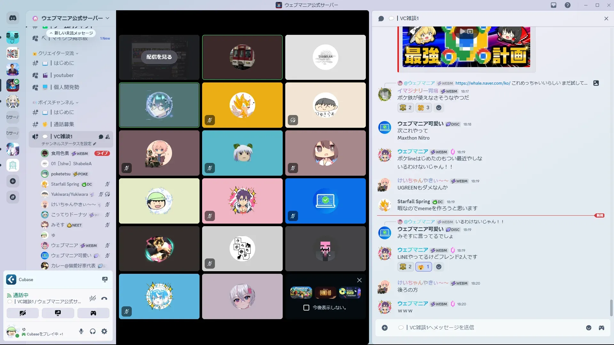
Task: Mute the microphone
Action: tap(81, 332)
